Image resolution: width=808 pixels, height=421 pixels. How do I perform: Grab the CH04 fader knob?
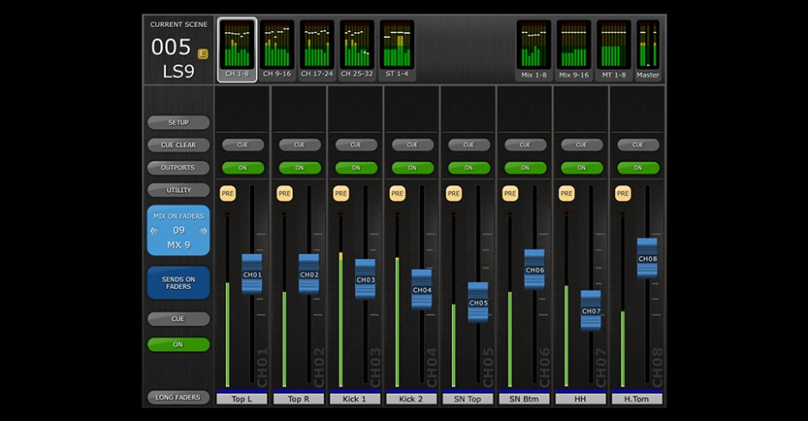[x=422, y=290]
